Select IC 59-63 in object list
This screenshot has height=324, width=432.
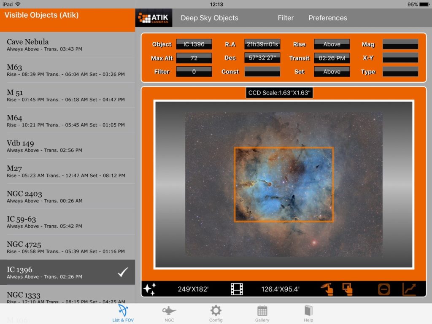pos(67,222)
